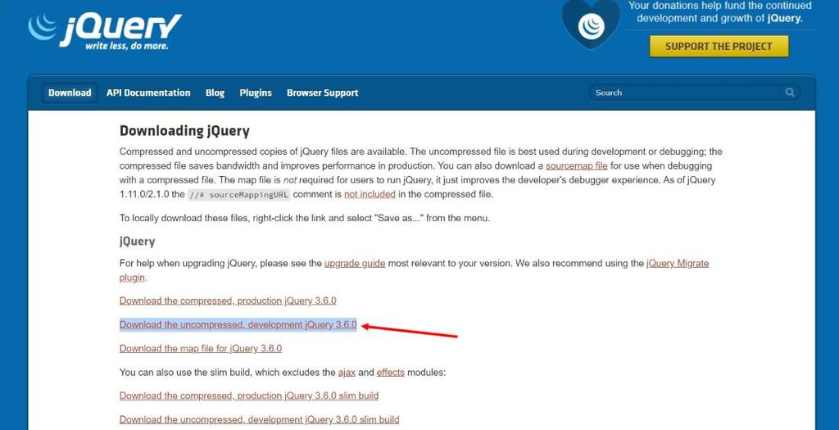The width and height of the screenshot is (839, 430).
Task: Click the search magnifier icon
Action: [790, 93]
